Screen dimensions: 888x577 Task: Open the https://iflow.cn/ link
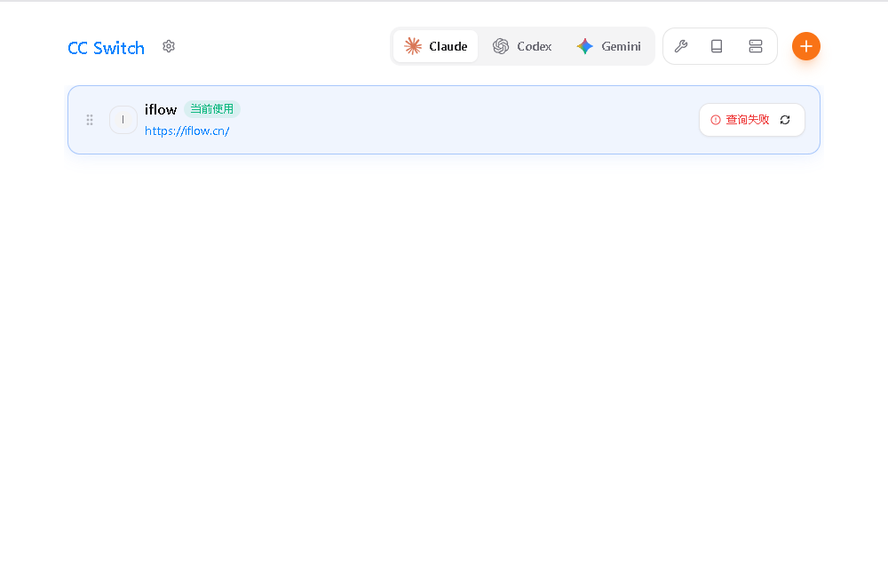186,130
